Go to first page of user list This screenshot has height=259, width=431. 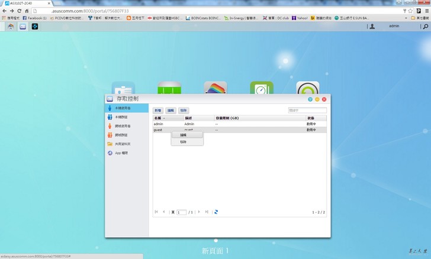pyautogui.click(x=156, y=212)
